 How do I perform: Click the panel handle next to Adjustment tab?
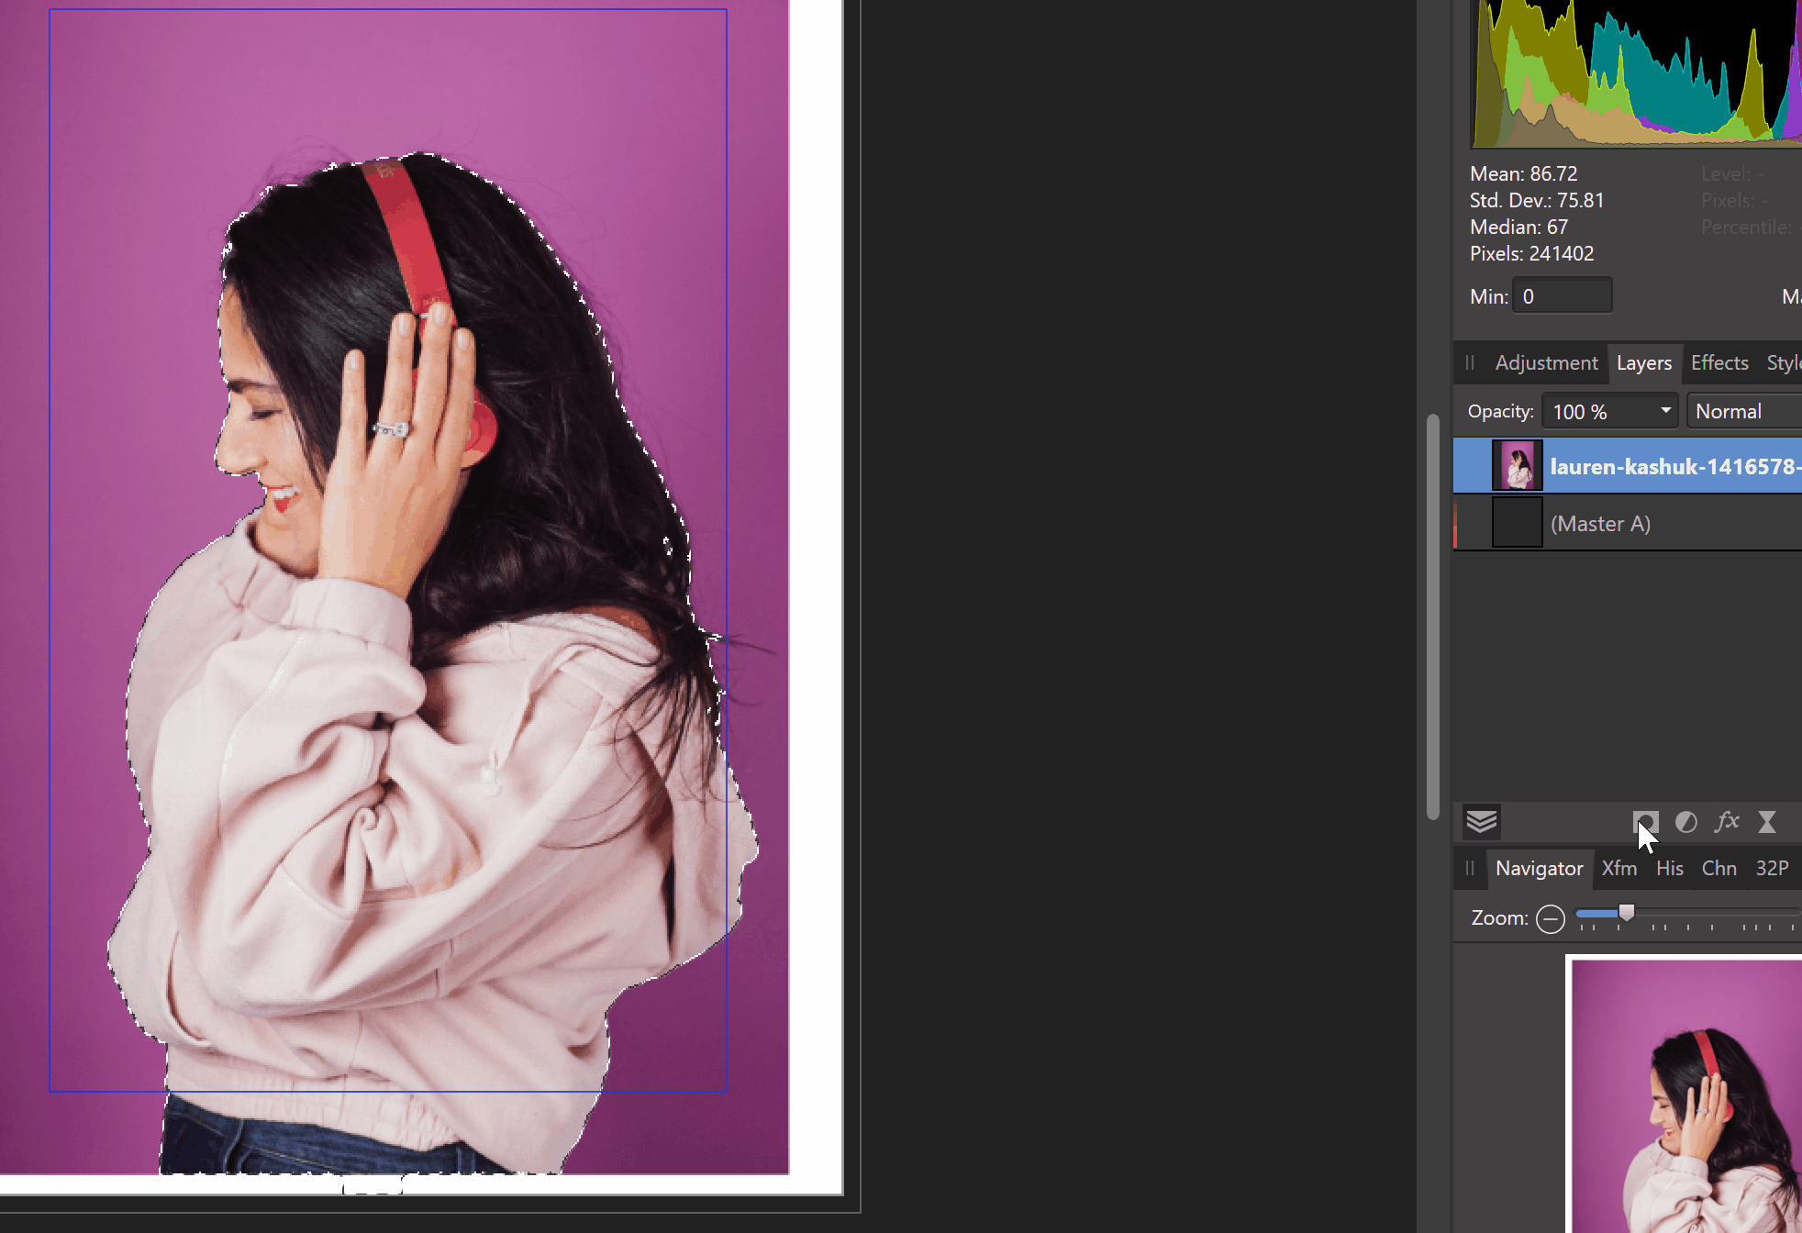(1470, 362)
